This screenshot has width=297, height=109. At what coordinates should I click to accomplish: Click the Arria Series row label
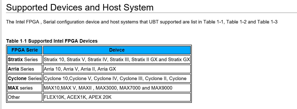(25, 69)
